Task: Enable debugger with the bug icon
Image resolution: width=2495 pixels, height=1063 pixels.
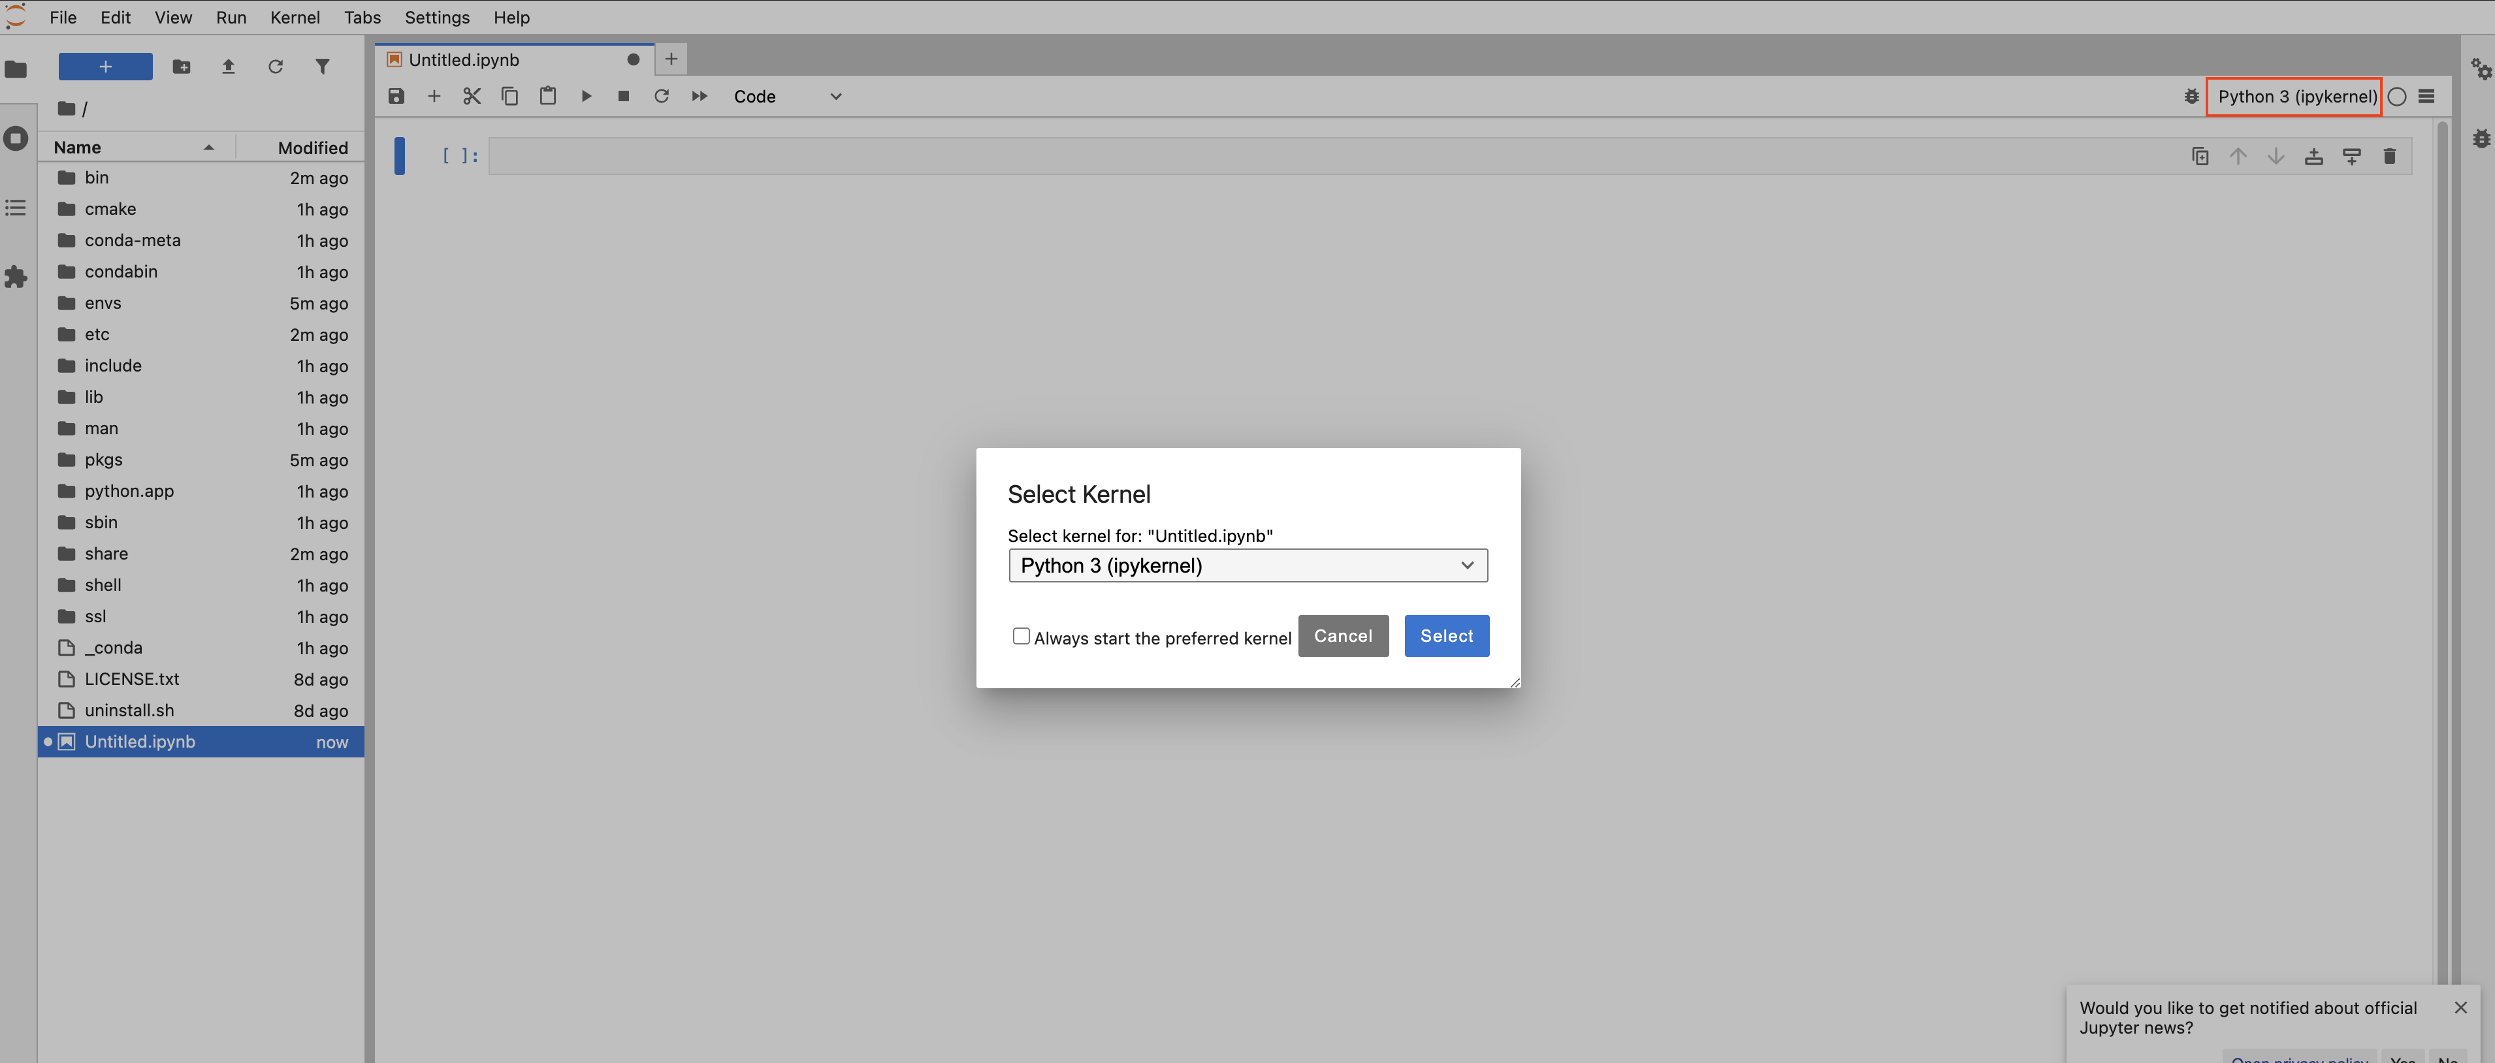Action: 2191,96
